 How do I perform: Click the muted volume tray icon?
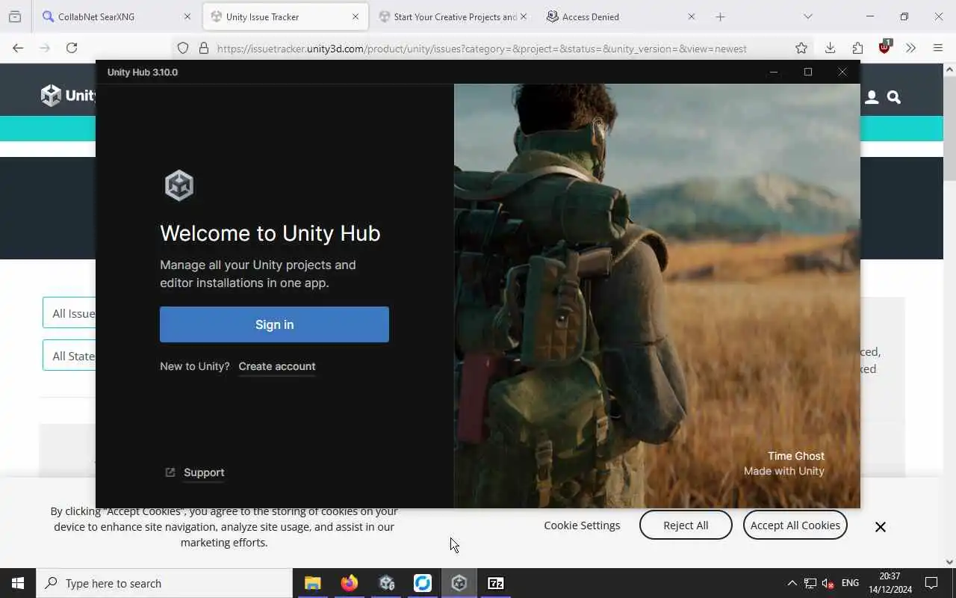coord(828,583)
